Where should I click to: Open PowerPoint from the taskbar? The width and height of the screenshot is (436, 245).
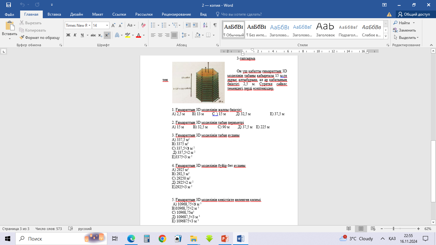click(x=225, y=239)
